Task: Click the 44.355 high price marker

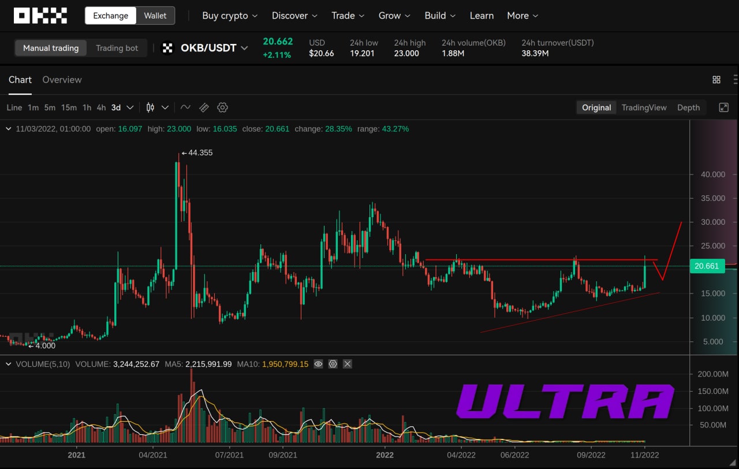Action: pyautogui.click(x=197, y=153)
